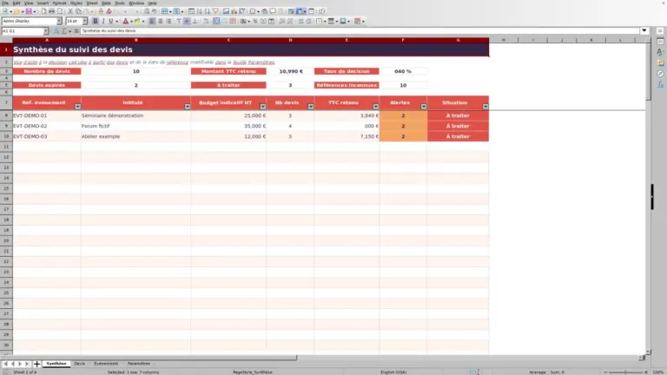Viewport: 667px width, 375px height.
Task: Click the add new sheet plus icon
Action: 36,364
